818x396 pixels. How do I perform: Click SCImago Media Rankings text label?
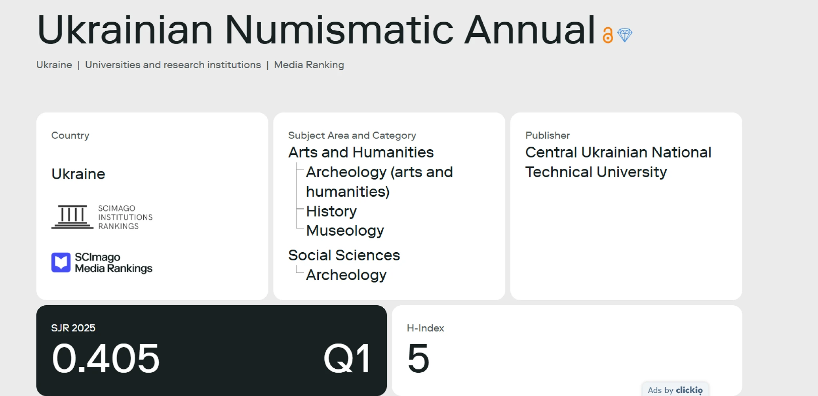(113, 263)
